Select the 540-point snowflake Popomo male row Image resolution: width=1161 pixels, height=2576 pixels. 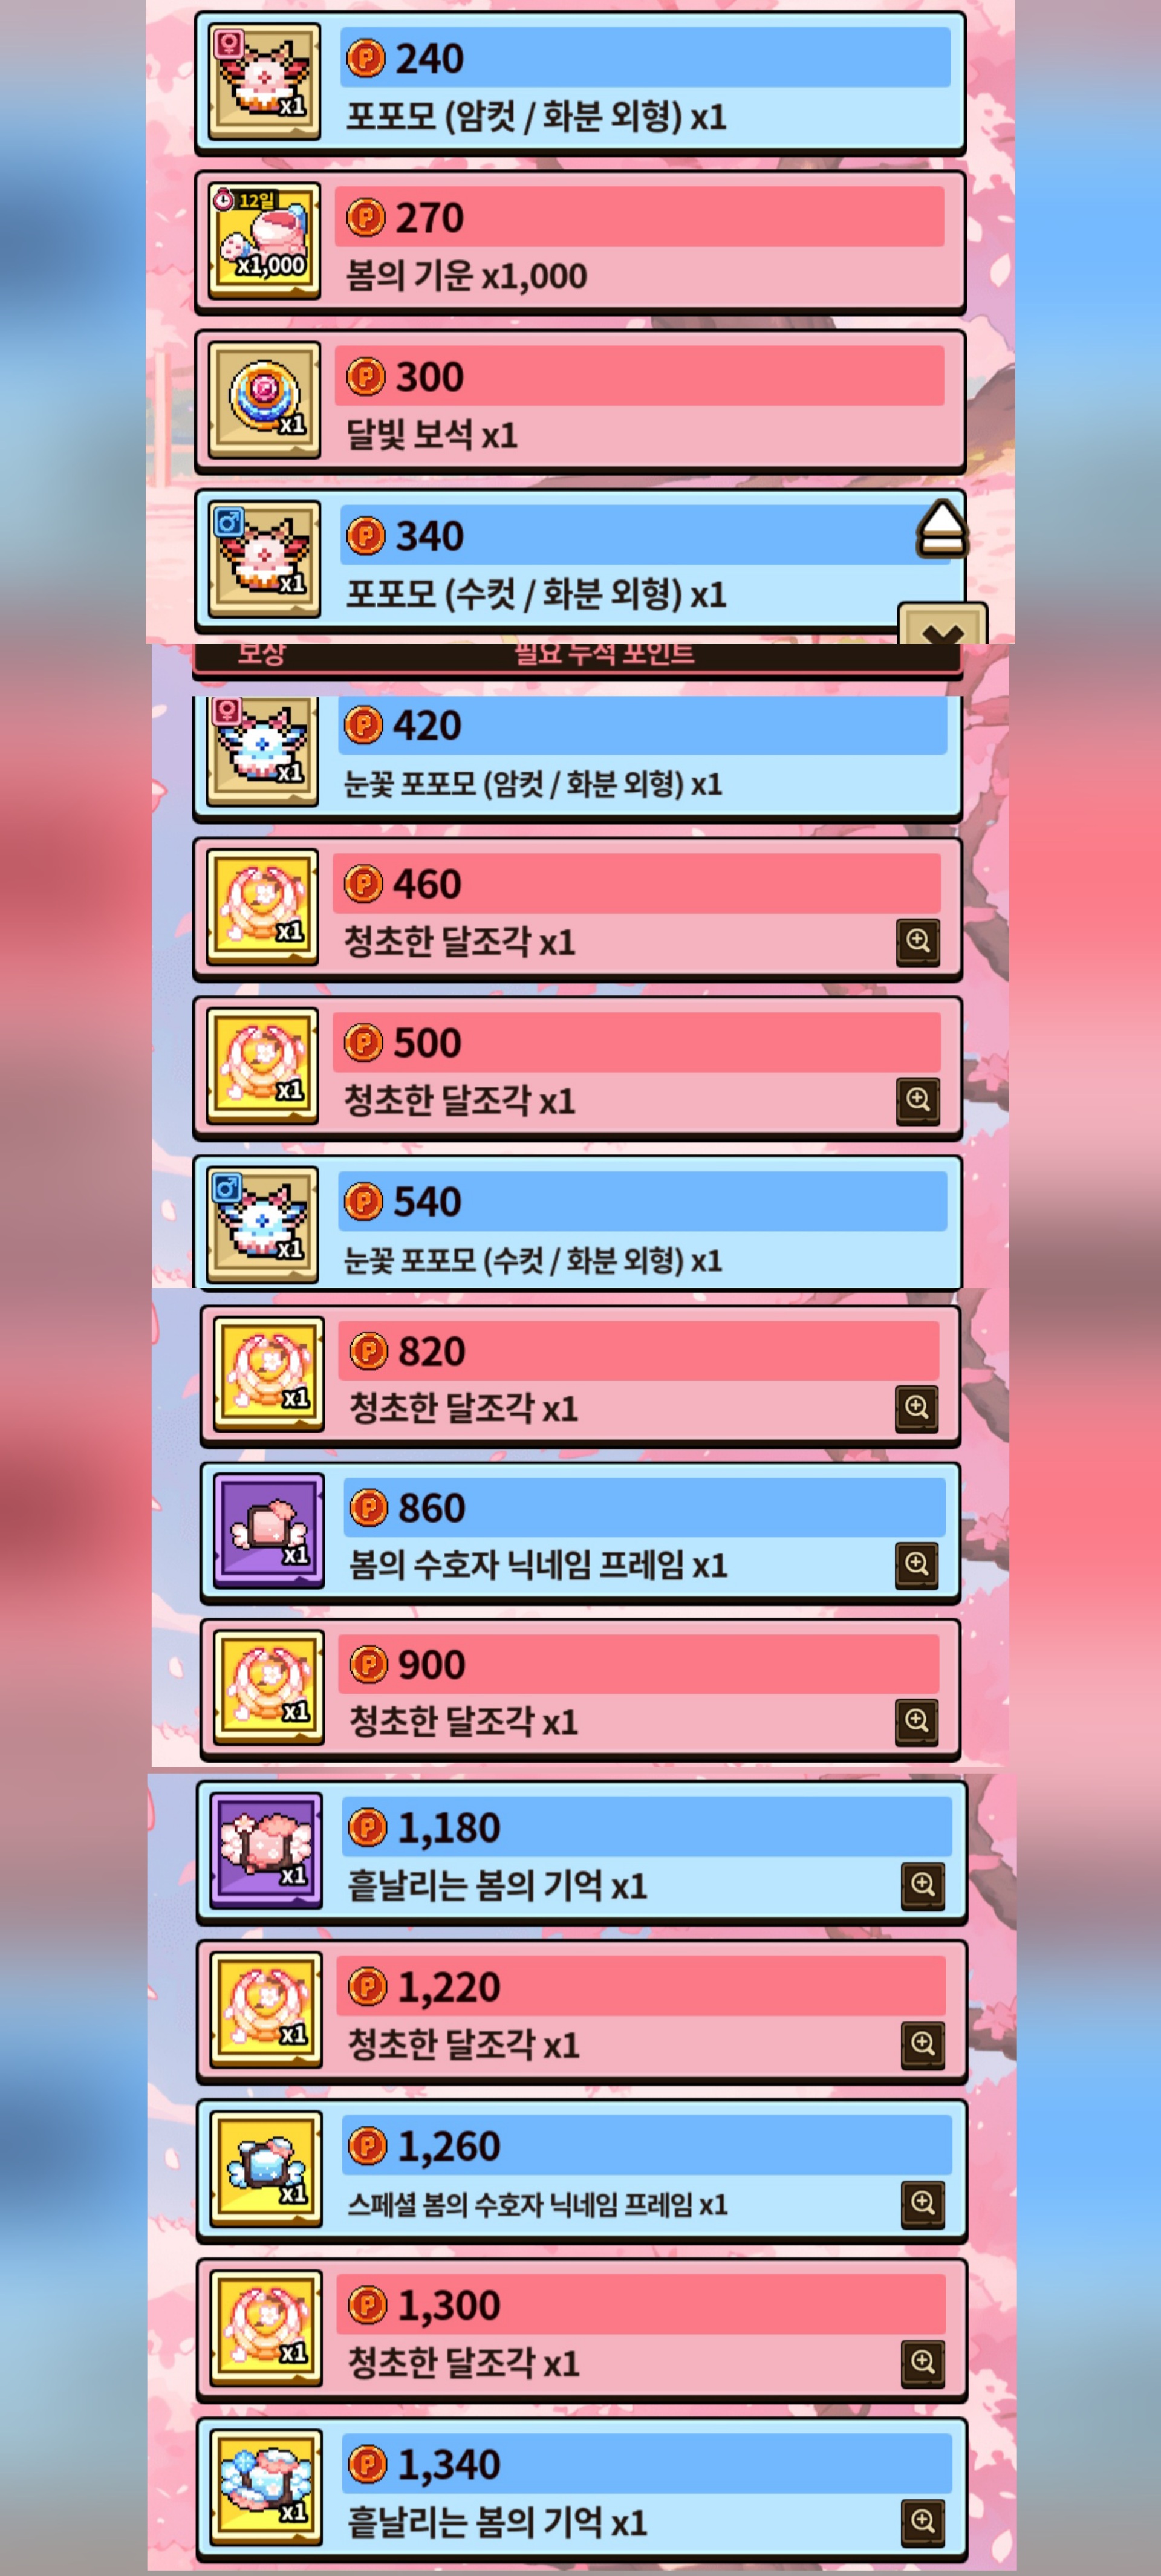coord(577,1223)
